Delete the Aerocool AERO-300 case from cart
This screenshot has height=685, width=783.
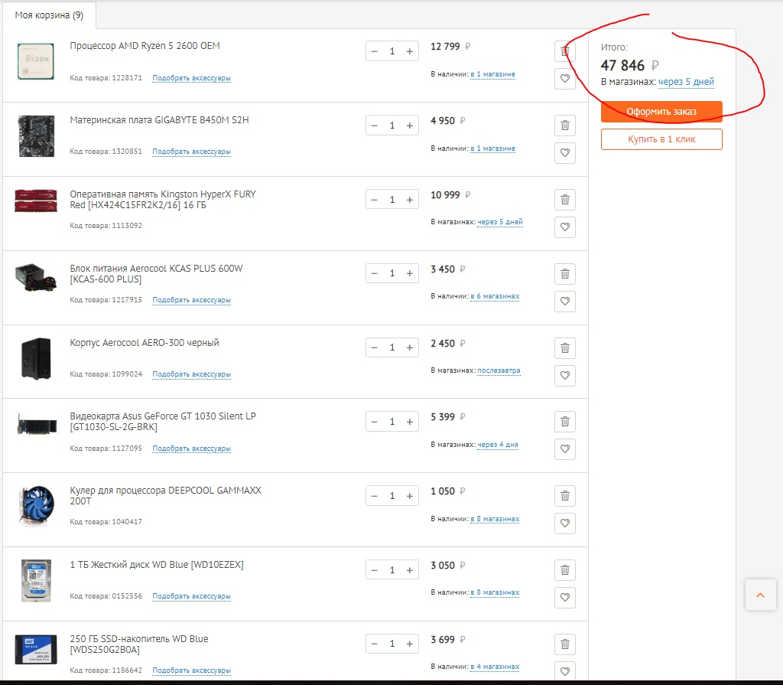pyautogui.click(x=564, y=348)
